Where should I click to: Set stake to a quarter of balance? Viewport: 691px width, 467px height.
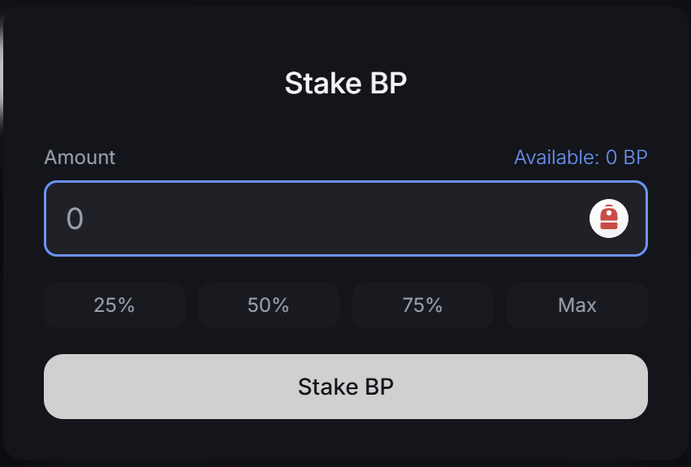click(x=114, y=305)
